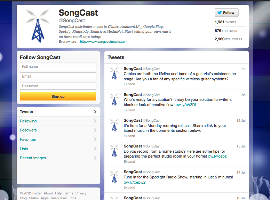The height and width of the screenshot is (200, 270).
Task: Click the avatar beside the guitar cables tweet
Action: 114,73
